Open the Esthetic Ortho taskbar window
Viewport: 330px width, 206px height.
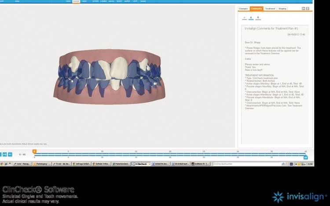click(102, 164)
